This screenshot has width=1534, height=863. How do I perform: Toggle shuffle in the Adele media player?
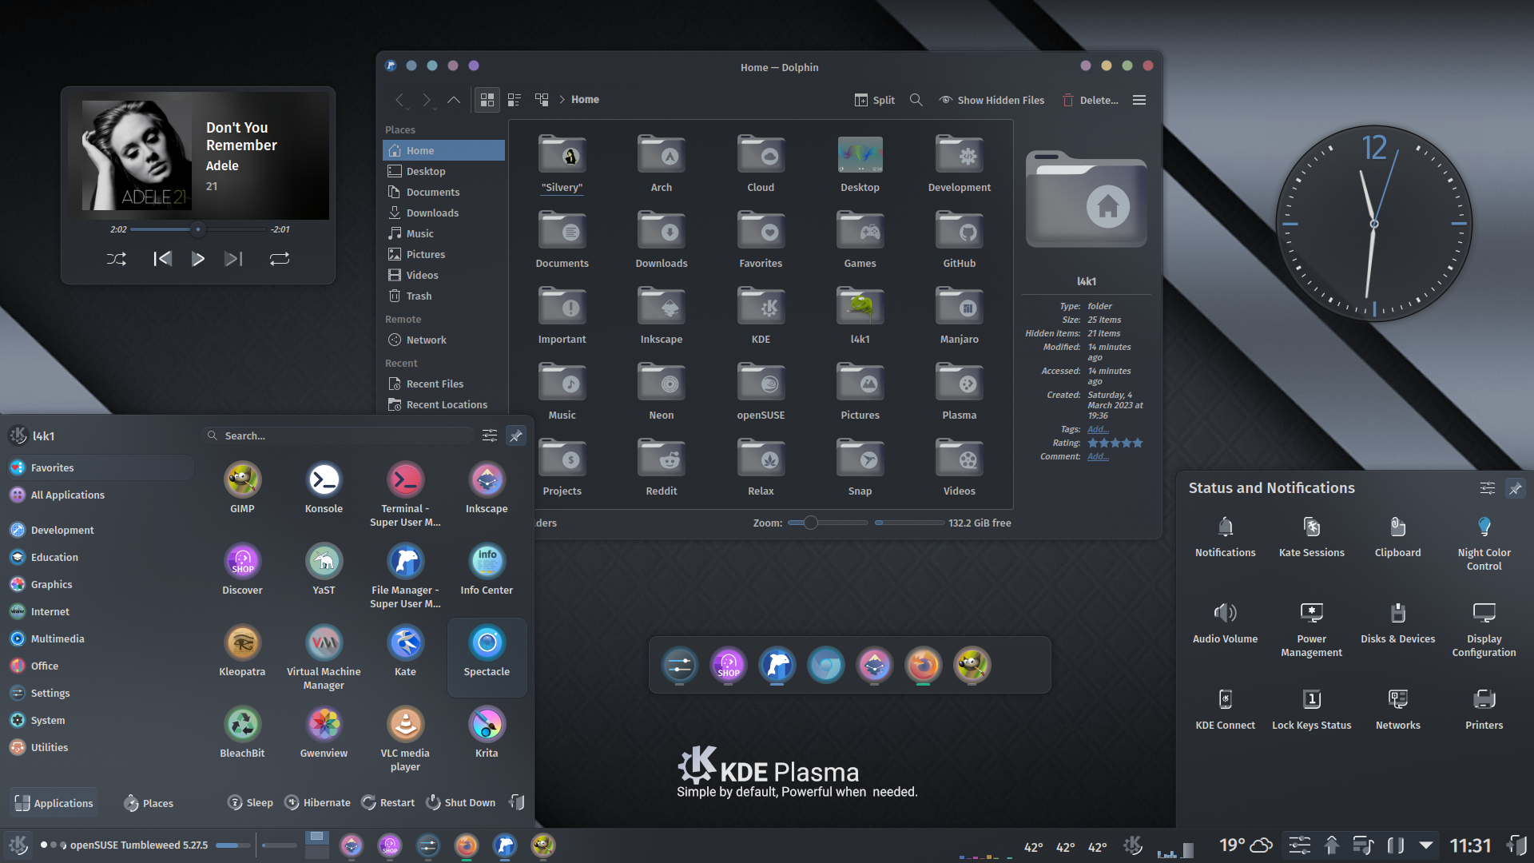coord(117,258)
